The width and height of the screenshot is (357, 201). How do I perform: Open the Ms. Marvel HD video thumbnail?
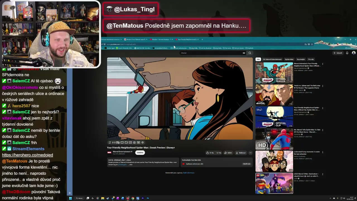tap(274, 139)
